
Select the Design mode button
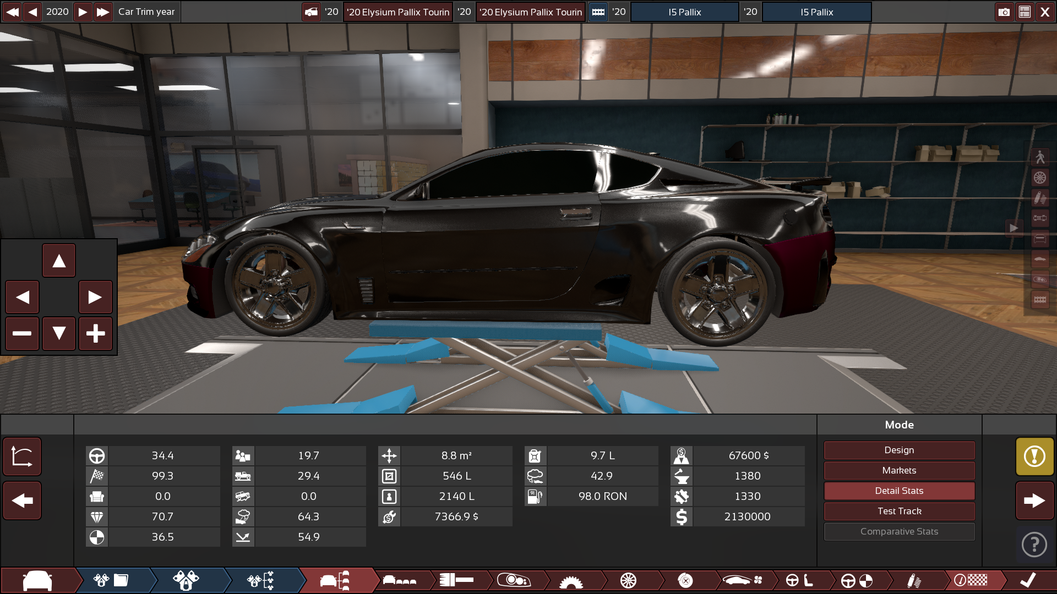tap(899, 450)
